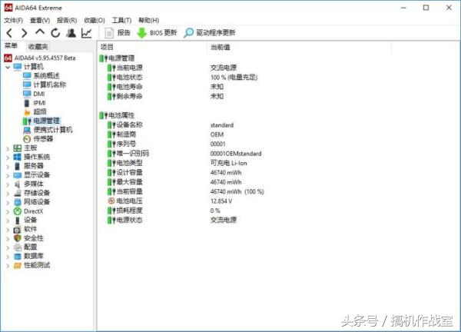
Task: Open the 工具(T) menu
Action: point(121,20)
